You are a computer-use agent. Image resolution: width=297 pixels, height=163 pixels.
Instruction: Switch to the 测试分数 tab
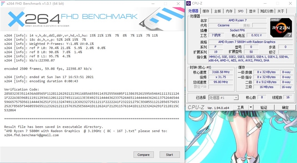[267, 11]
